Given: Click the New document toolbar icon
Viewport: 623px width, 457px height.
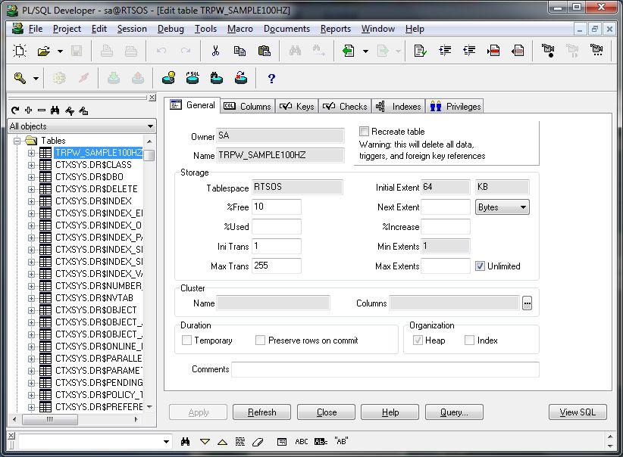Looking at the screenshot, I should point(20,51).
